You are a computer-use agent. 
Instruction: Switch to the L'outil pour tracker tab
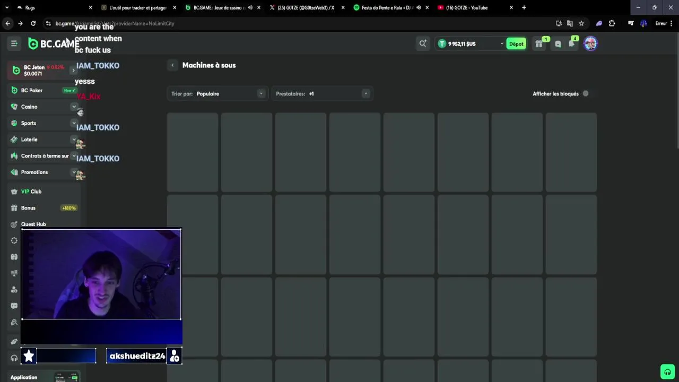pyautogui.click(x=138, y=7)
